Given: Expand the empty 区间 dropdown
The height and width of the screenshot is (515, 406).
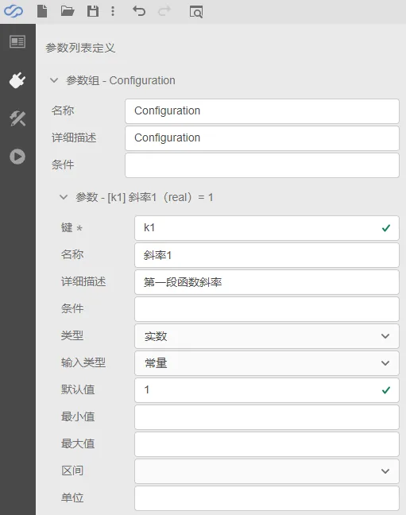Looking at the screenshot, I should click(267, 471).
